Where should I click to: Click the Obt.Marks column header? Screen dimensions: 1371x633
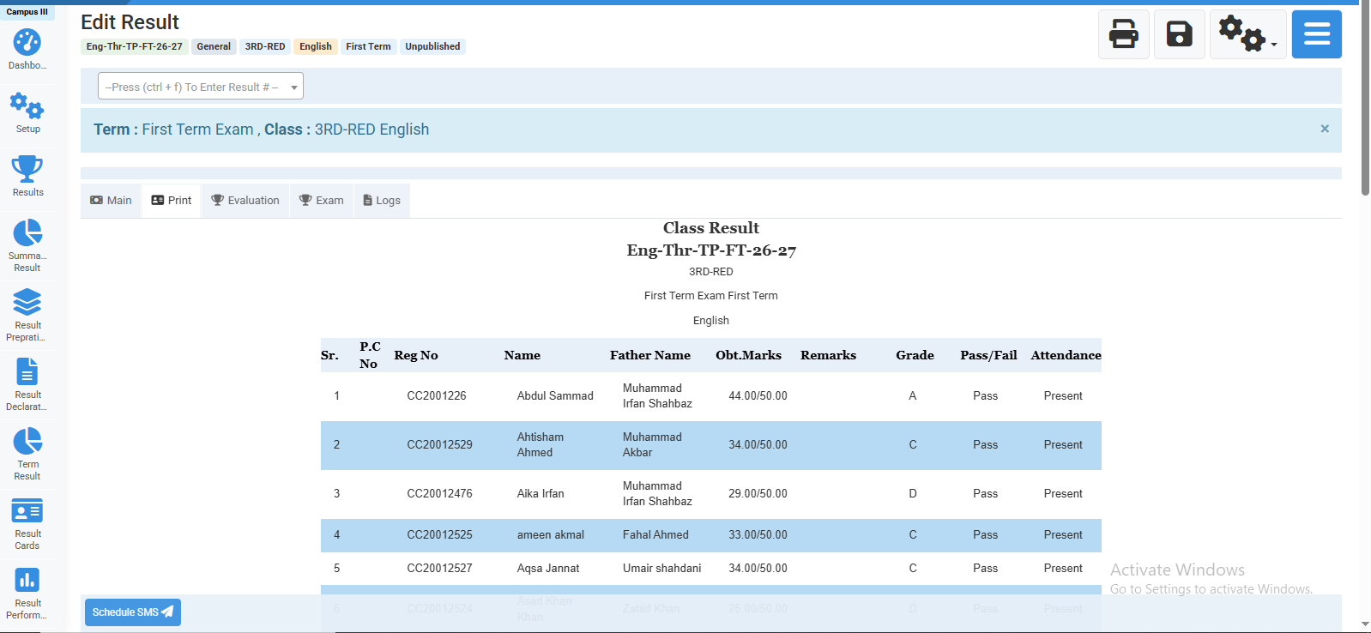click(749, 355)
